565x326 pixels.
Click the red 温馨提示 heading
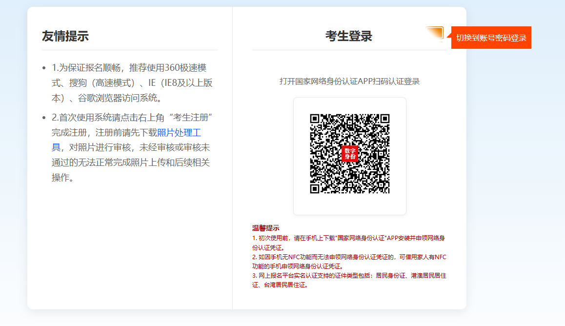[x=265, y=228]
